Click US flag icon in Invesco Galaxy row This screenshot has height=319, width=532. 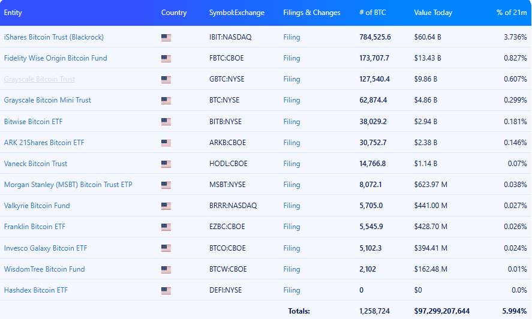coord(166,248)
